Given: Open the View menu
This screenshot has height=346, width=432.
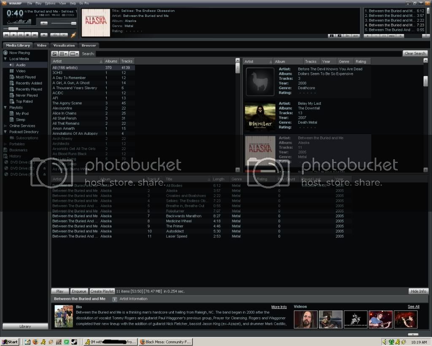Looking at the screenshot, I should click(x=62, y=3).
